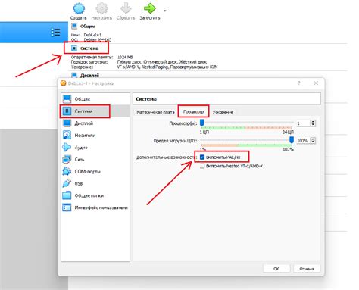This screenshot has width=359, height=290.
Task: Switch to the Материнская плата tab
Action: point(155,112)
